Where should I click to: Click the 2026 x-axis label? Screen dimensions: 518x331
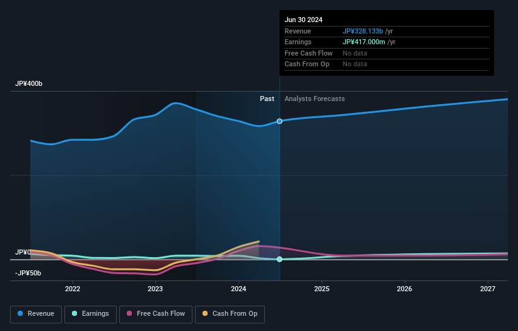[x=404, y=289]
